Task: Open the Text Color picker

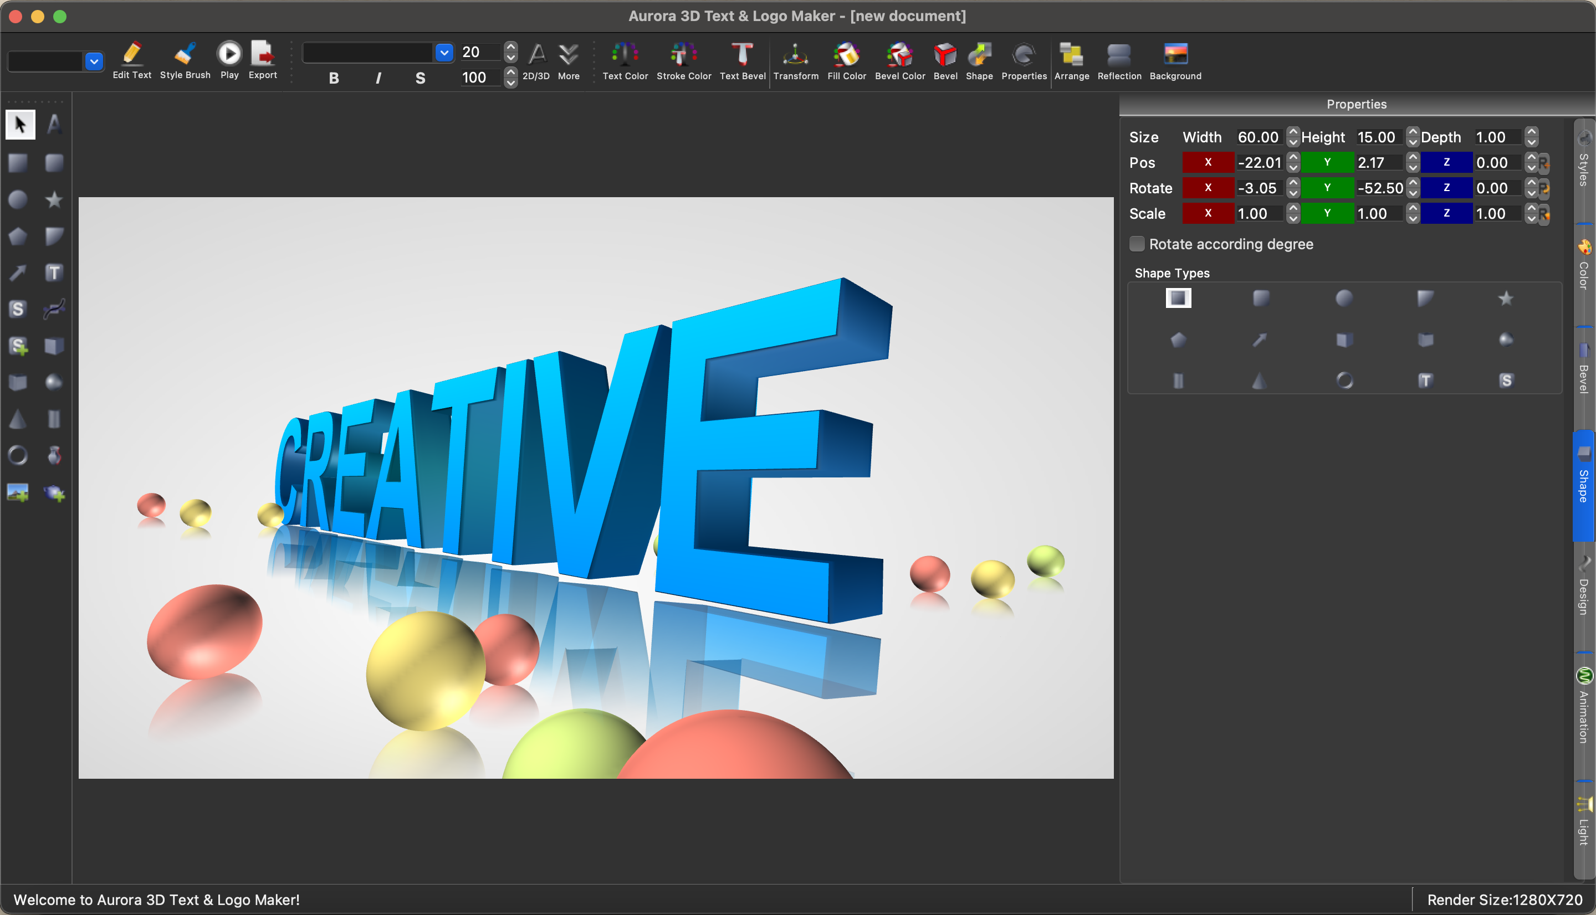Action: 625,61
